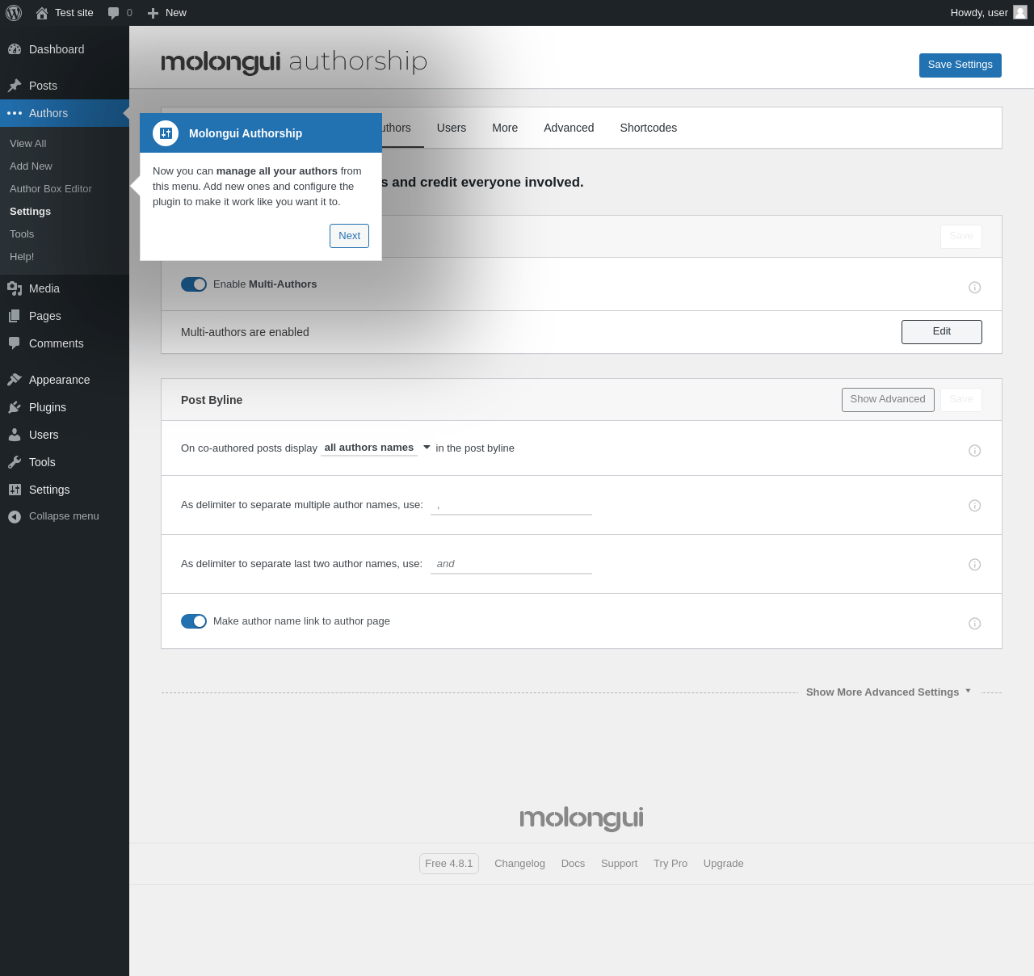The image size is (1034, 976).
Task: Click the Tools wrench icon
Action: coord(15,462)
